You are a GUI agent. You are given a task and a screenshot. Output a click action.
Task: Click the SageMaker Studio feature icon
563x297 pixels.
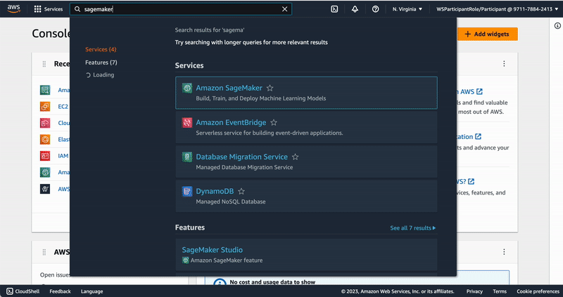[x=185, y=260]
